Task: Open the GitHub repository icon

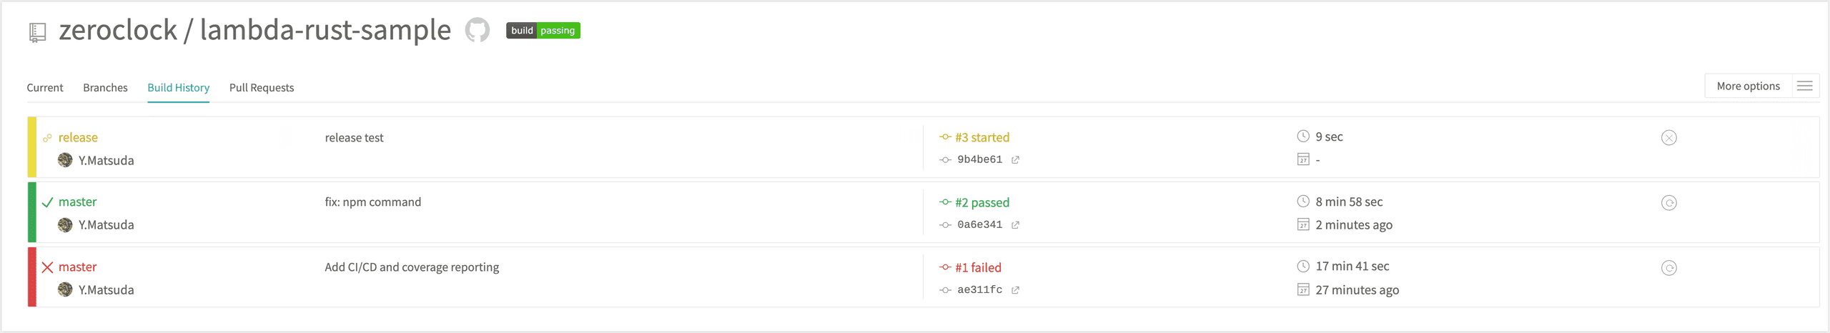Action: pyautogui.click(x=478, y=30)
